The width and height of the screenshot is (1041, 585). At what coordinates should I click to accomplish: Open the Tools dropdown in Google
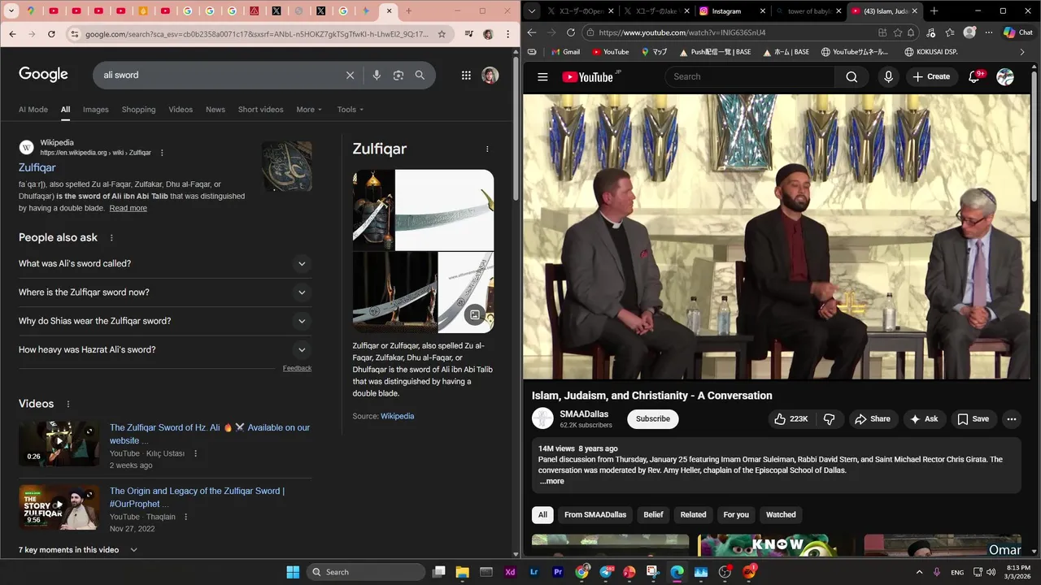351,110
